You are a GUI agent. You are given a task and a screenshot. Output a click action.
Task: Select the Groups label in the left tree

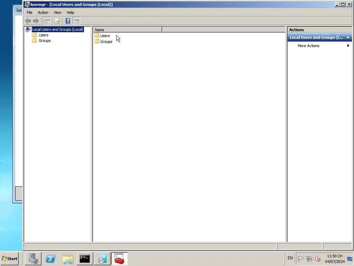coord(45,41)
